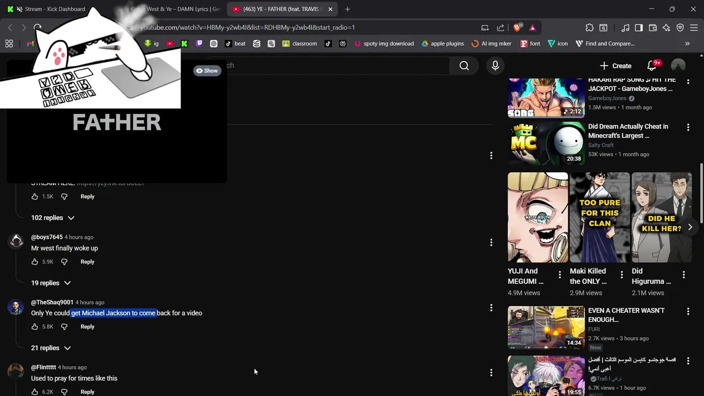Click Brave Rewards triangle icon
The width and height of the screenshot is (704, 396).
pos(532,28)
